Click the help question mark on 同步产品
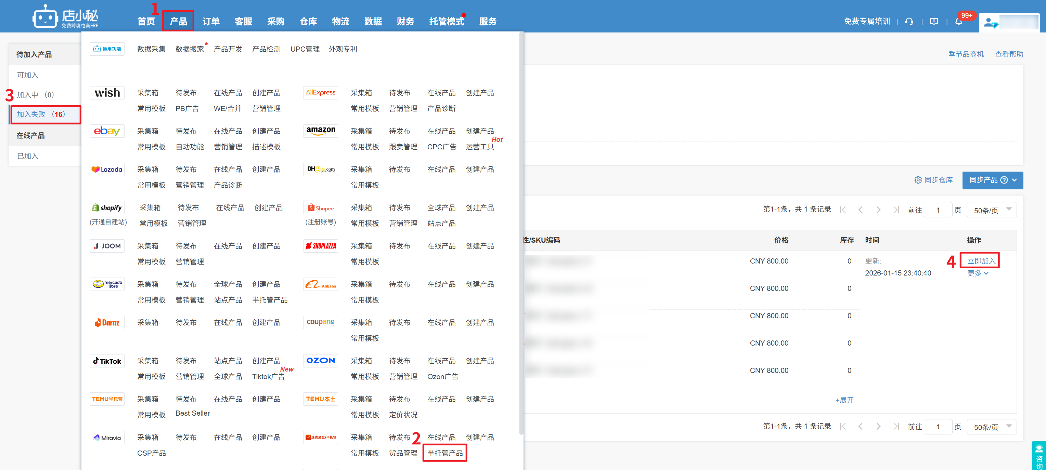 (1004, 180)
